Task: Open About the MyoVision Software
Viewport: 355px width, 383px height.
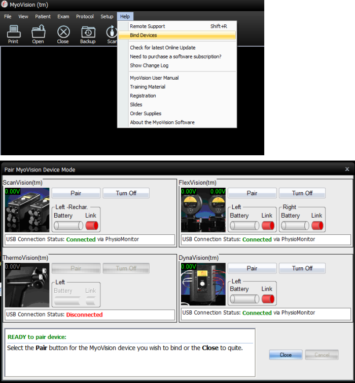Action: click(x=177, y=122)
